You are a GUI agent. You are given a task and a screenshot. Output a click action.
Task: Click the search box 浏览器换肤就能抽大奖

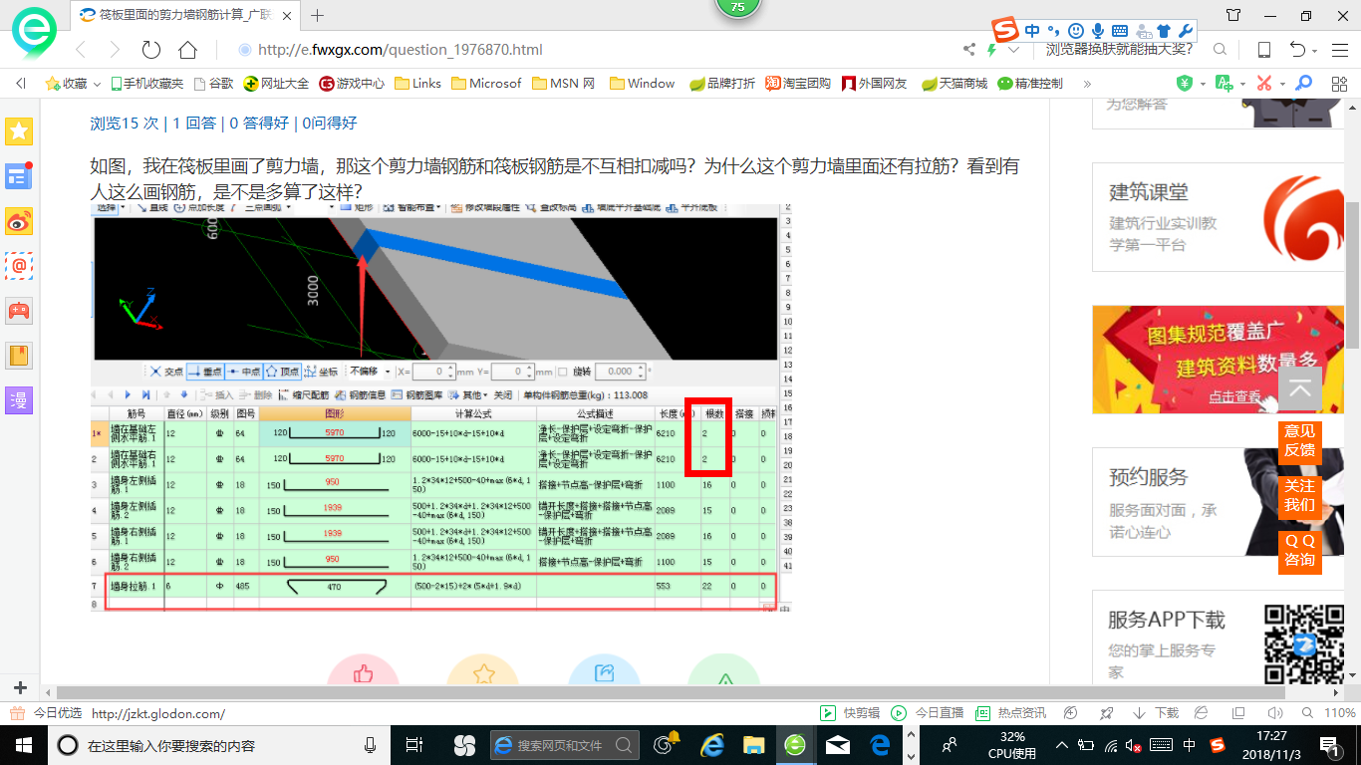pos(1120,50)
